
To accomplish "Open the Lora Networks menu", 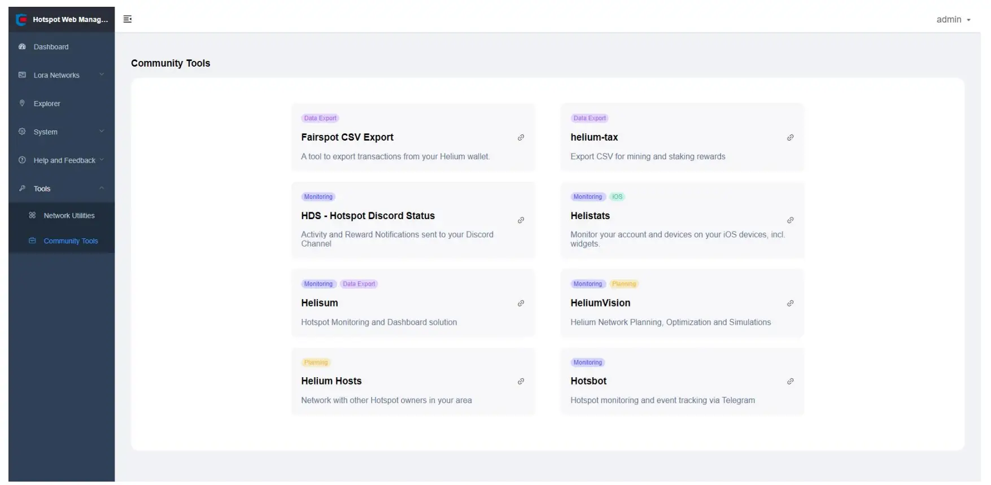I will click(62, 75).
